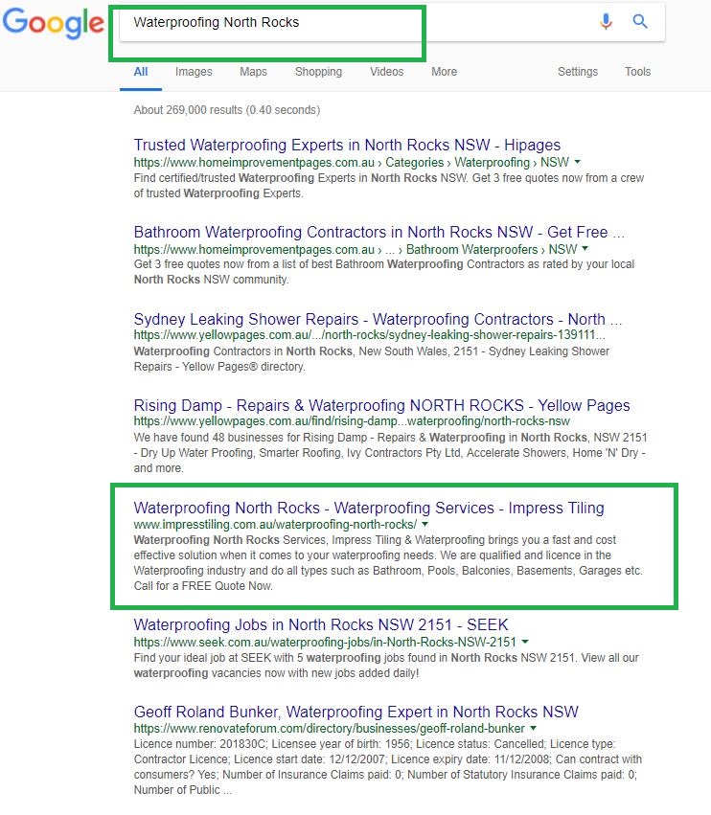This screenshot has width=711, height=815.
Task: Click the yellowpages.com.au rising-damp URL text
Action: 352,421
